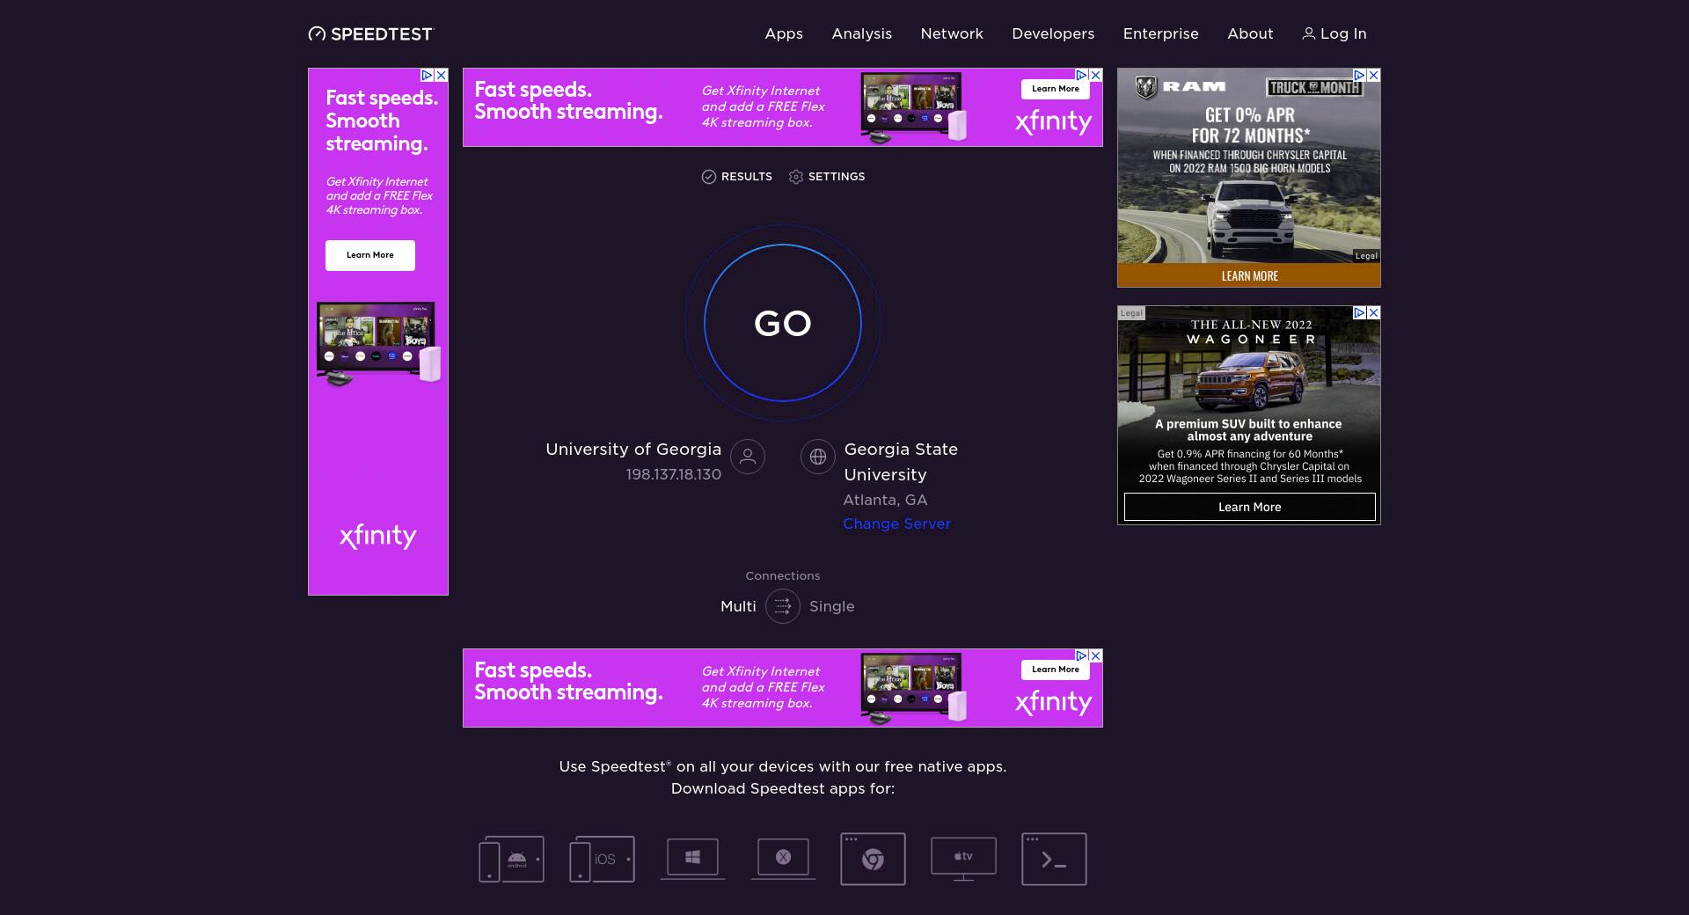Click the Atlanta, GA location text
Viewport: 1689px width, 915px height.
click(885, 500)
